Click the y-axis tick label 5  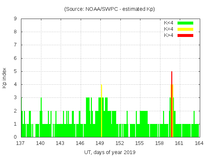[15, 71]
